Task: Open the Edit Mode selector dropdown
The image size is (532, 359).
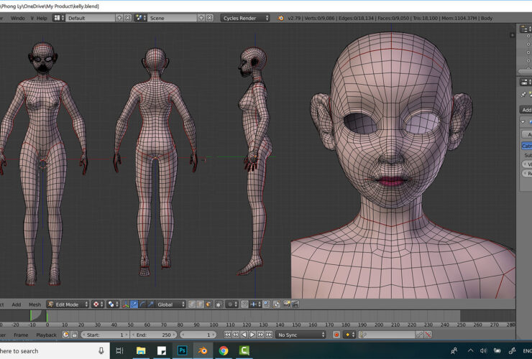Action: [68, 304]
